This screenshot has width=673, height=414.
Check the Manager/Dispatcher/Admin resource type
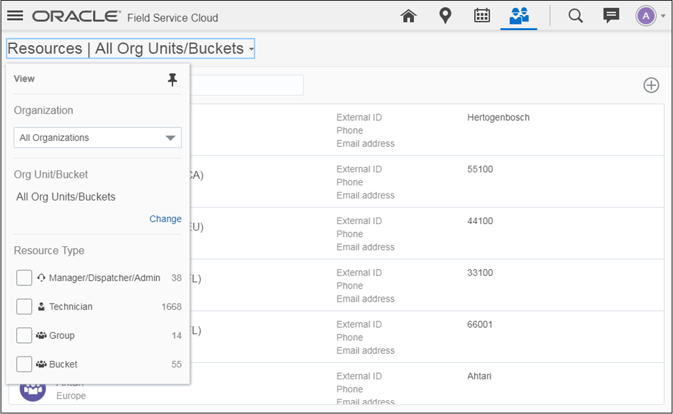point(24,278)
